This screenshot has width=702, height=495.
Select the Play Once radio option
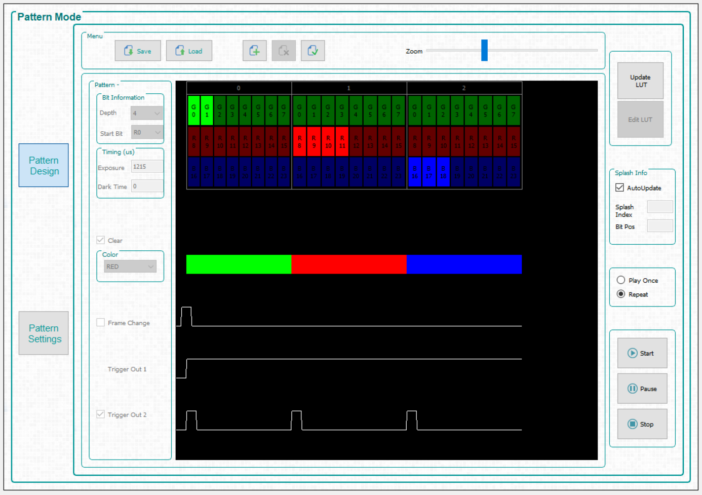620,280
